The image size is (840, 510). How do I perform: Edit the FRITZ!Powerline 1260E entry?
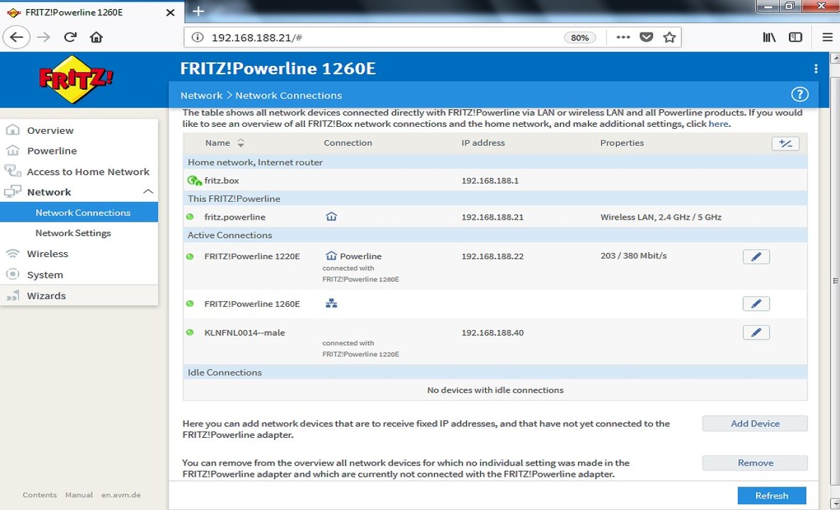(756, 304)
